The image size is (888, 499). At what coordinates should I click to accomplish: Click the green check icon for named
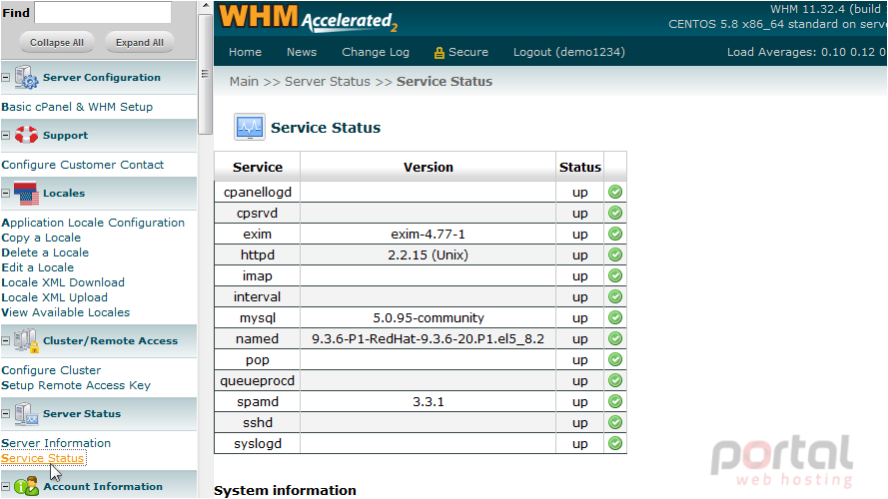(x=615, y=338)
